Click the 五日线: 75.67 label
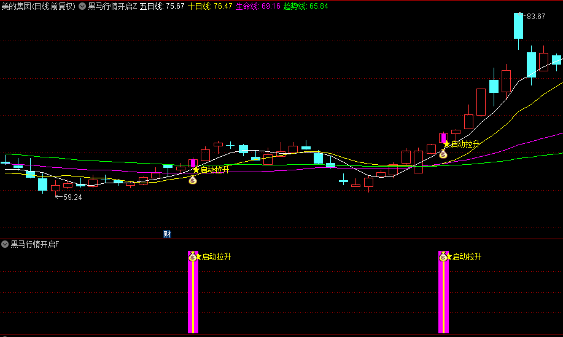The width and height of the screenshot is (563, 337). coord(162,6)
